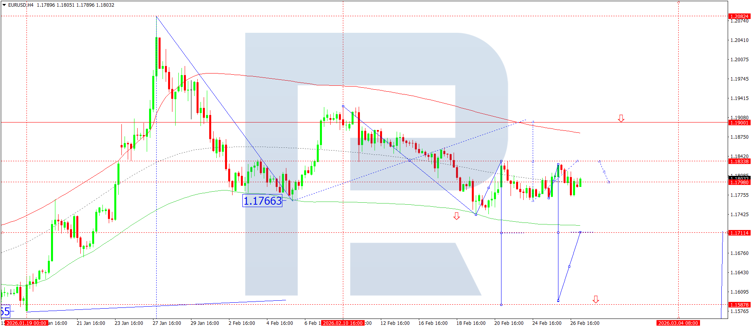Click the red down arrow near 1.19001 level
Image resolution: width=753 pixels, height=328 pixels.
point(621,119)
